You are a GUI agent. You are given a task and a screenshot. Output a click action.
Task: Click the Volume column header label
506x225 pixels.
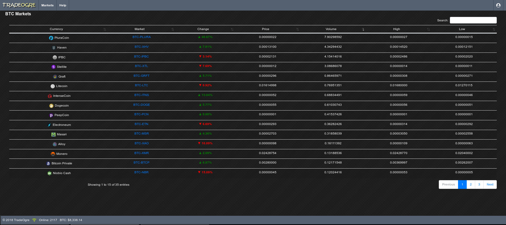coord(331,29)
